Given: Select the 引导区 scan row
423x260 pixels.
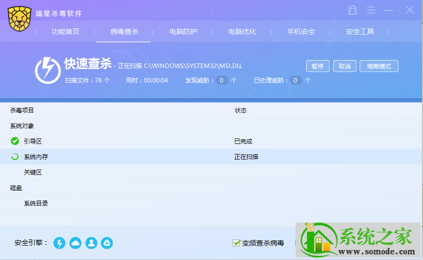Looking at the screenshot, I should [211, 141].
